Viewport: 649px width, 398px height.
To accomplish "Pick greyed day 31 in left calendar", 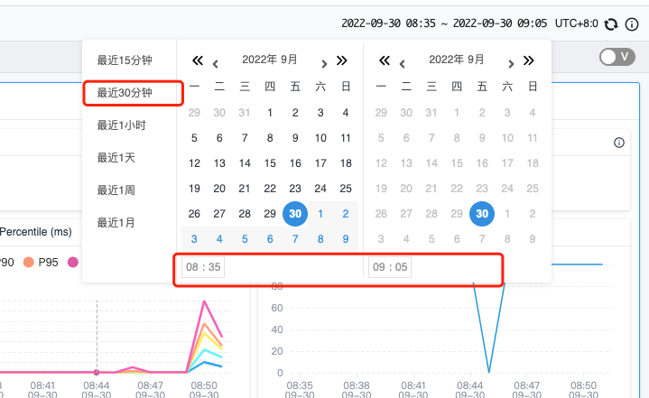I will [245, 113].
